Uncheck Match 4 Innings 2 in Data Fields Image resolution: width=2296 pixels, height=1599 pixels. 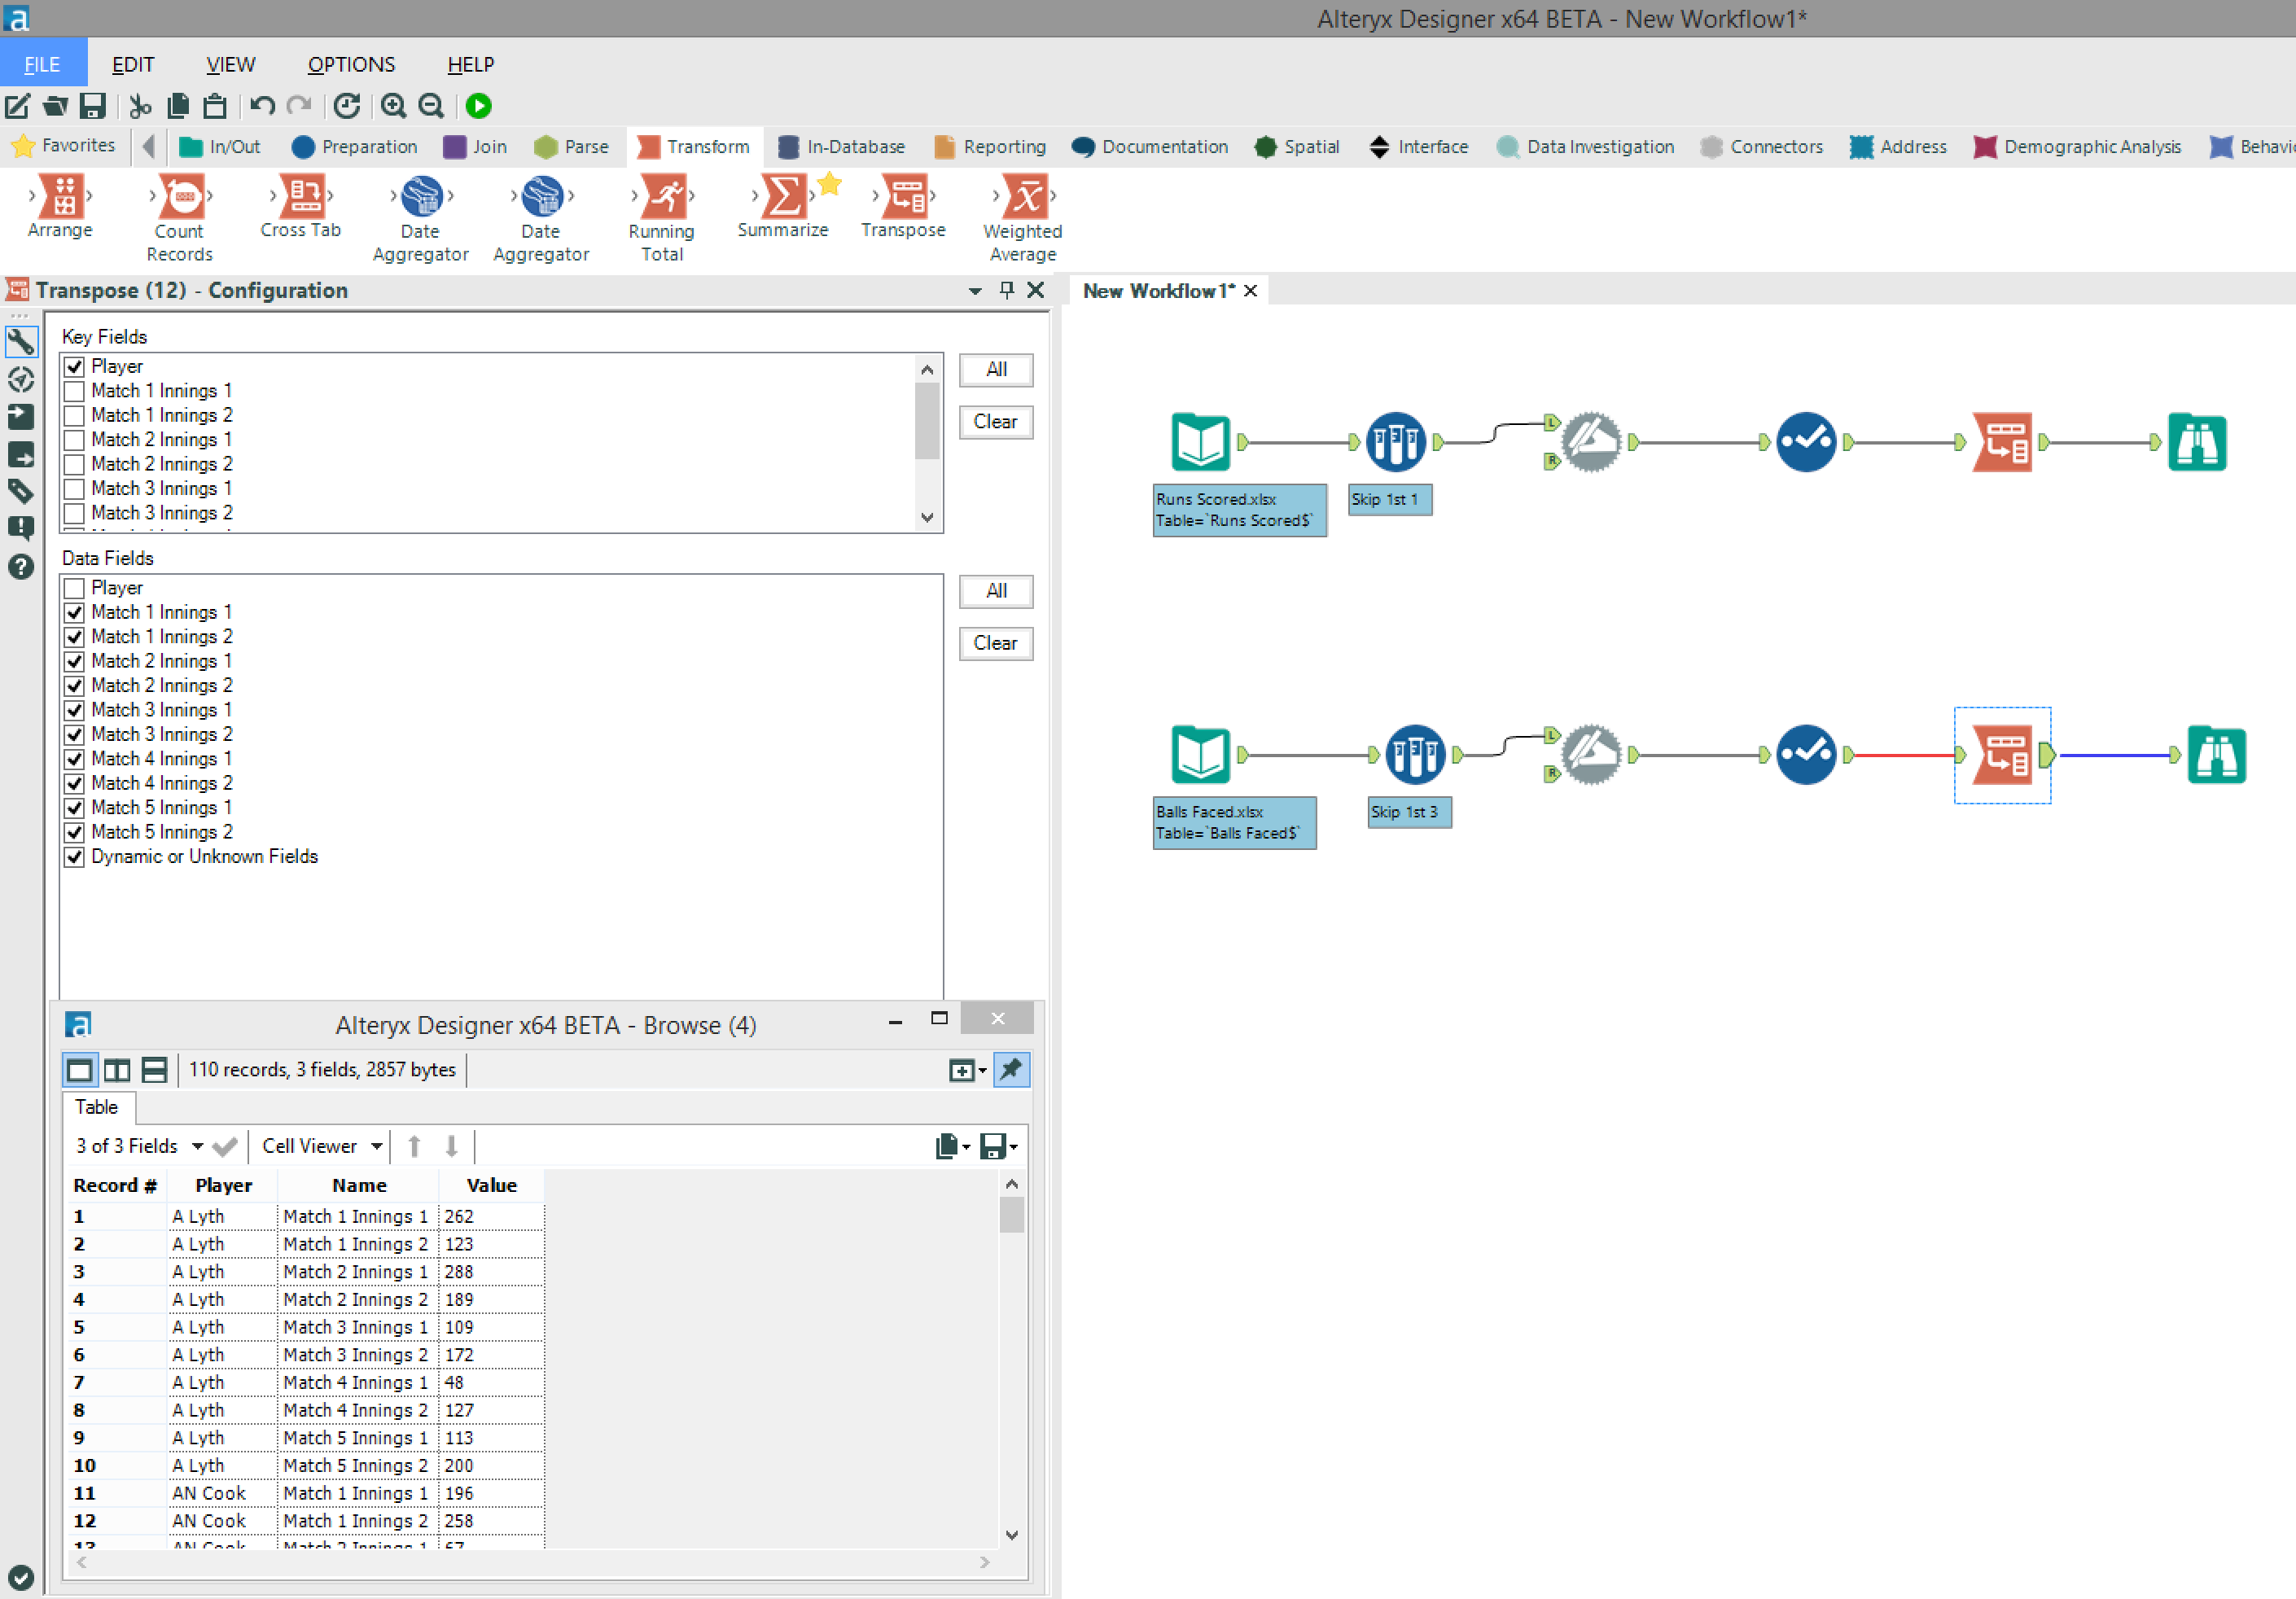(x=74, y=783)
